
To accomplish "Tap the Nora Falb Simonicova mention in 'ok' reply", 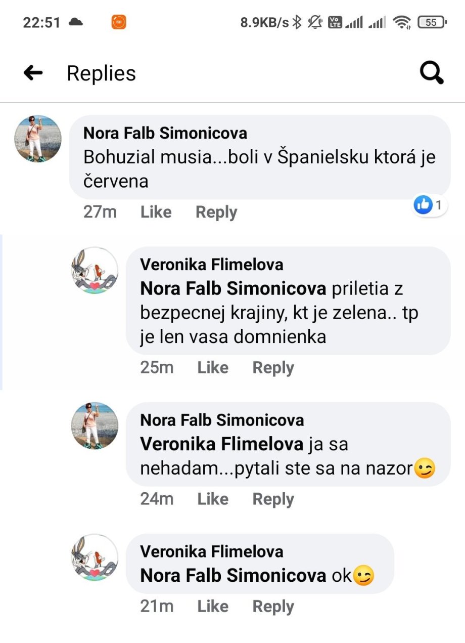I will click(x=233, y=575).
